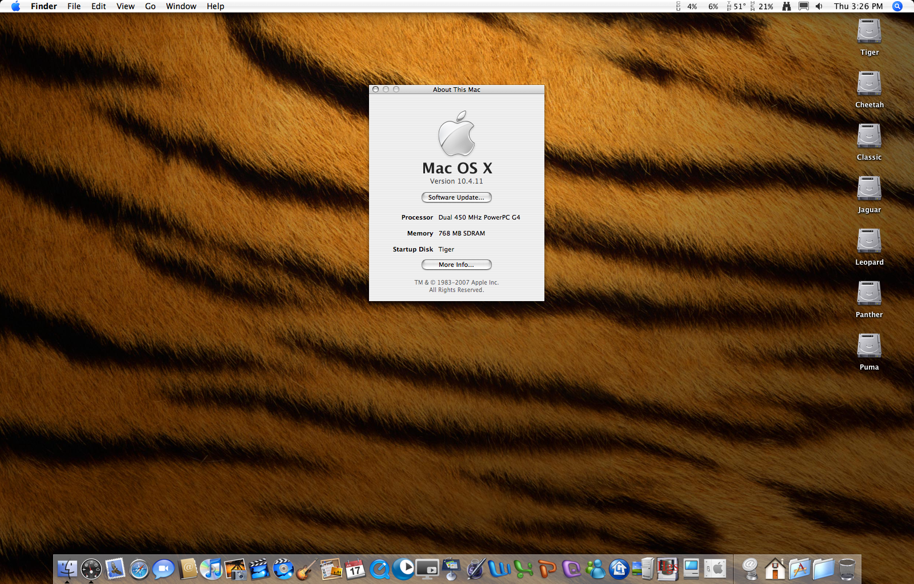This screenshot has width=914, height=584.
Task: Open Finder from the Dock
Action: [67, 569]
